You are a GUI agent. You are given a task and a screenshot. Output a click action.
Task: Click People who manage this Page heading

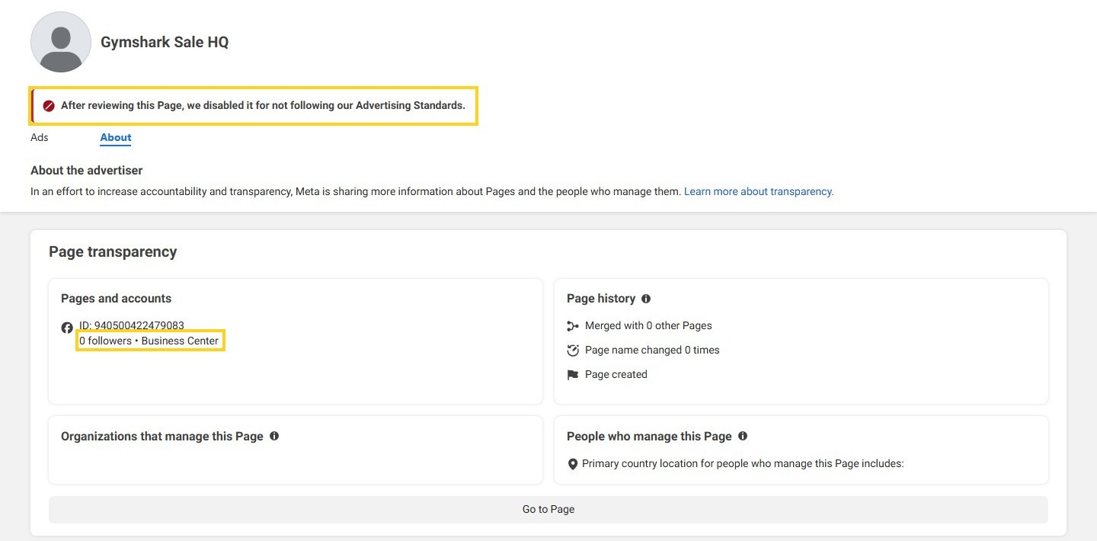[649, 437]
